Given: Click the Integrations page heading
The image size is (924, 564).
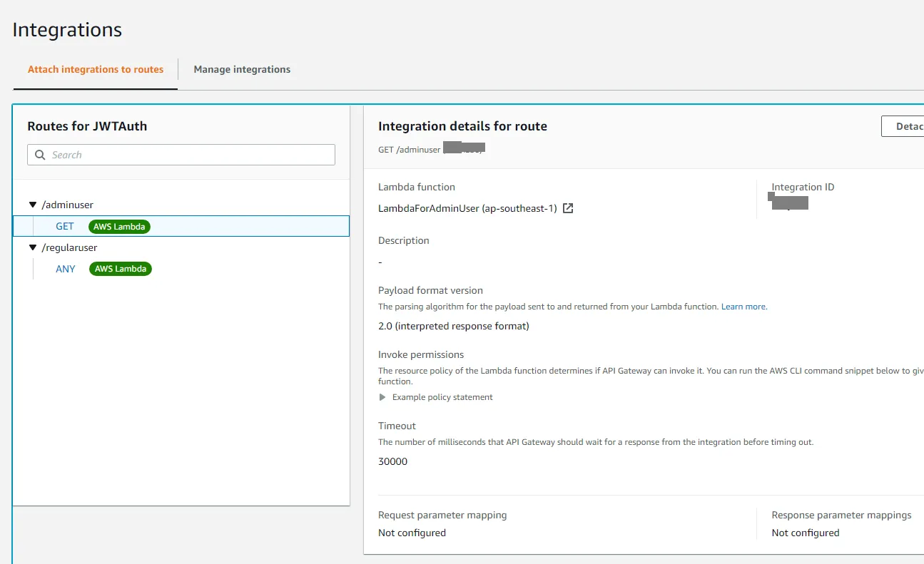Looking at the screenshot, I should 67,30.
